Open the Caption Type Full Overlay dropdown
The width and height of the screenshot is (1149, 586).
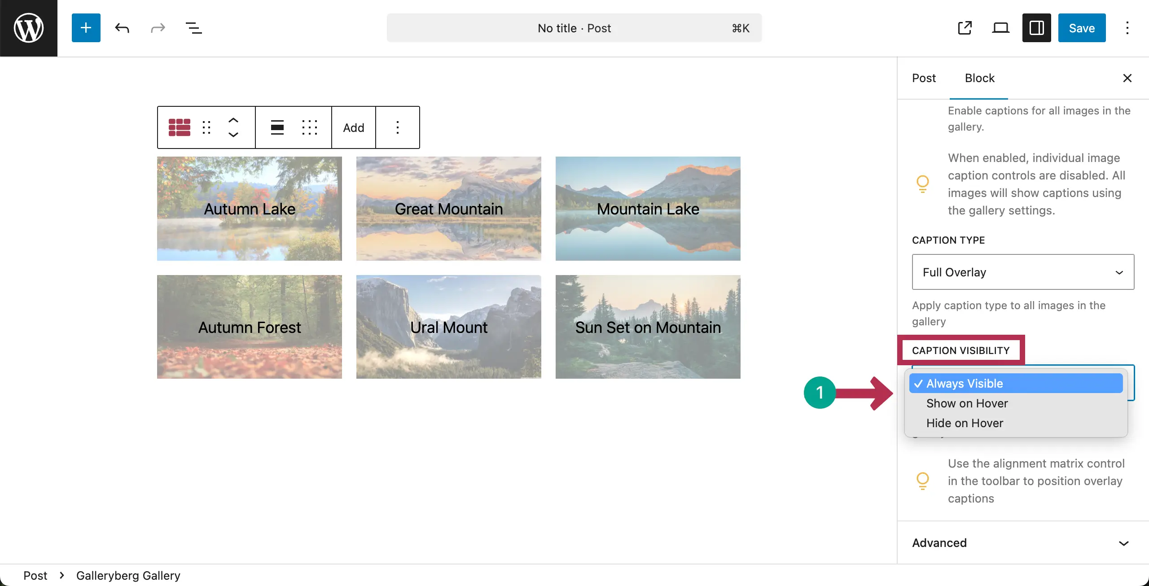click(x=1022, y=272)
